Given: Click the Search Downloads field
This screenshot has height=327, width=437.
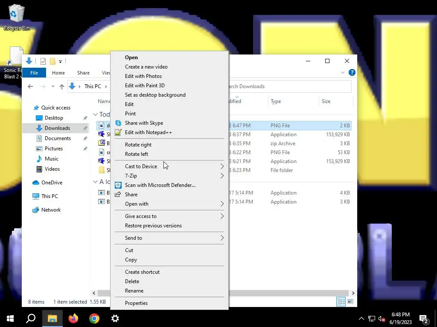Looking at the screenshot, I should (290, 86).
